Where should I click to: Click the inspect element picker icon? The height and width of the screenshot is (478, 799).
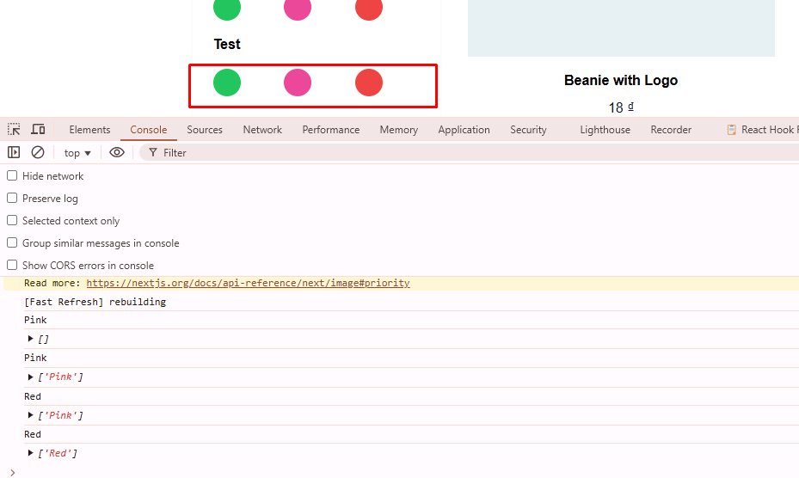[14, 129]
